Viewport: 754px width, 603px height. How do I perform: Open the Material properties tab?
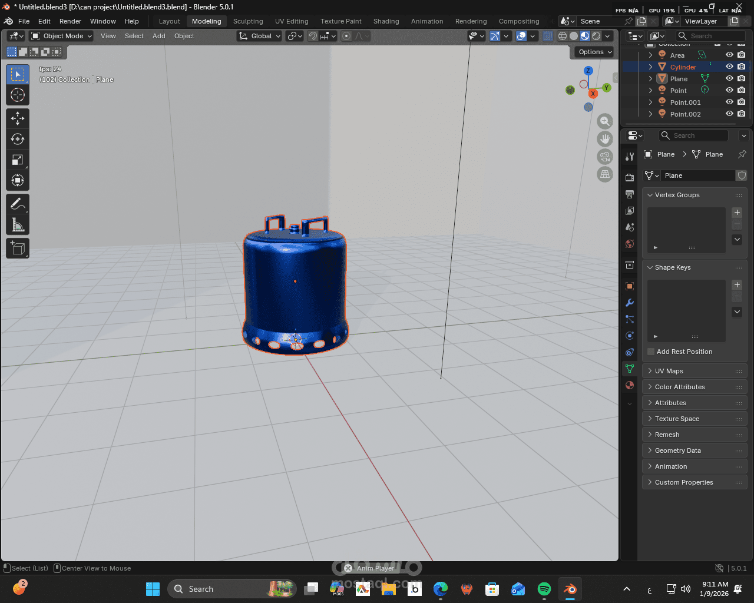[x=630, y=385]
